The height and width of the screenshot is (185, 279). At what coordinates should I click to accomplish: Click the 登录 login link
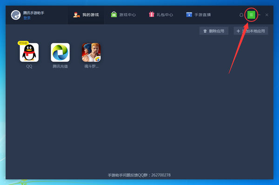27,18
